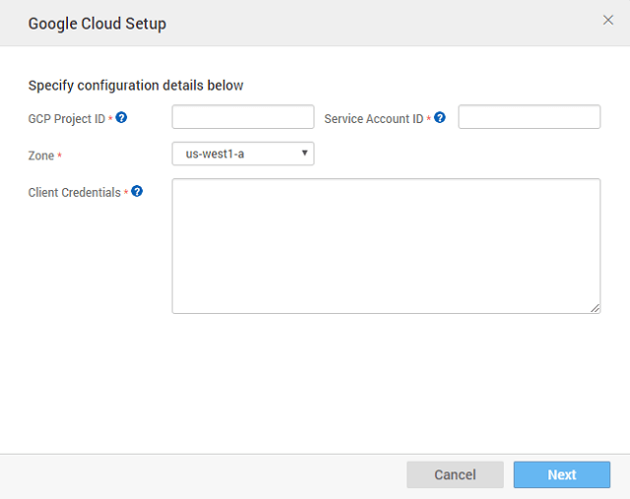Viewport: 630px width, 499px height.
Task: Click inside the Client Credentials text area
Action: [386, 246]
